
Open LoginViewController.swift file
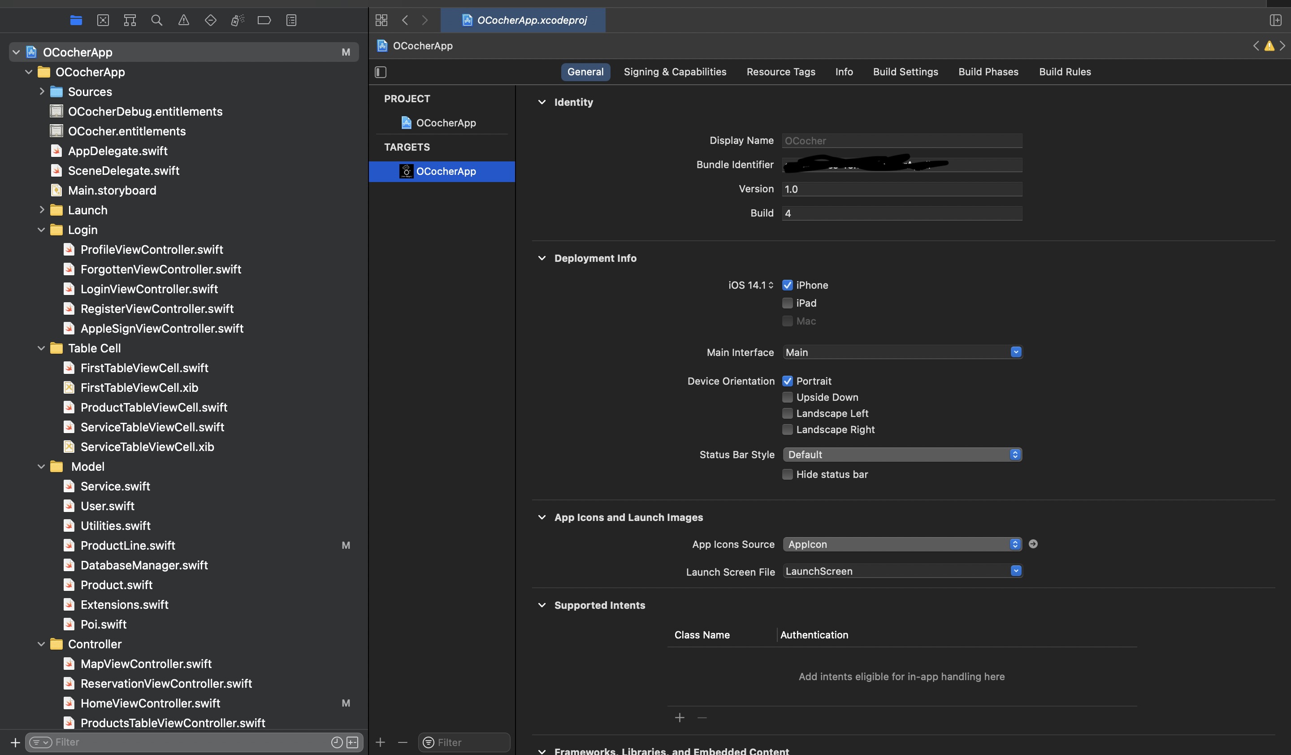pos(149,289)
